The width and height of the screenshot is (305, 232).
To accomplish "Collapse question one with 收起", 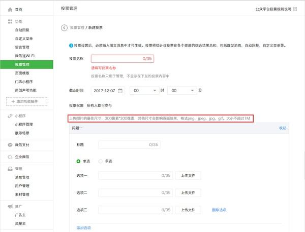I will point(283,128).
